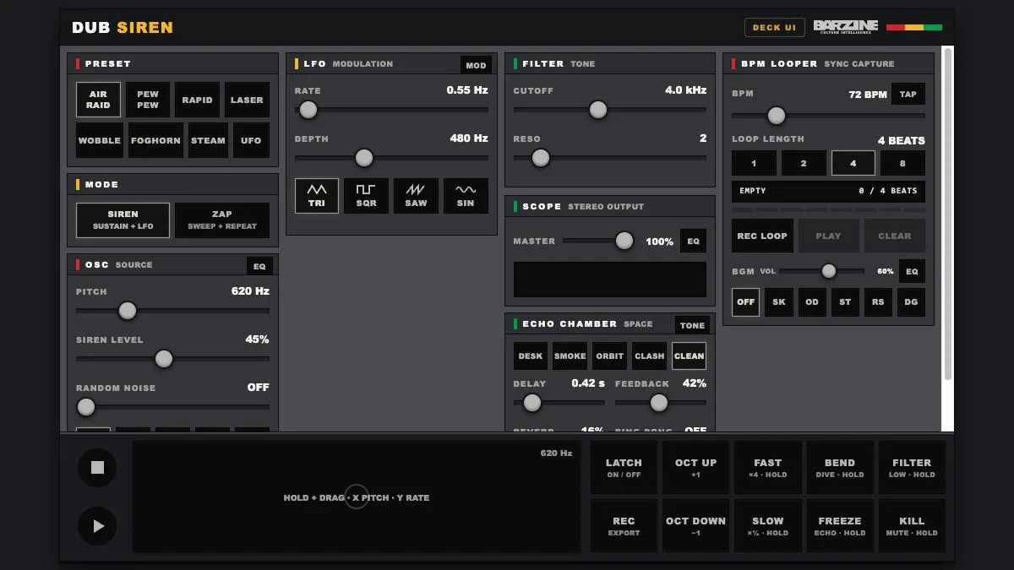Adjust the filter RESO slider
Screen dimensions: 1014x570
coord(610,158)
